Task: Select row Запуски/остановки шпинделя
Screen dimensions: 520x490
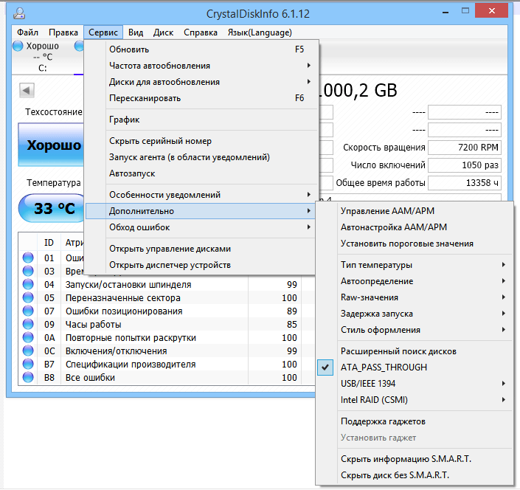Action: (x=167, y=284)
